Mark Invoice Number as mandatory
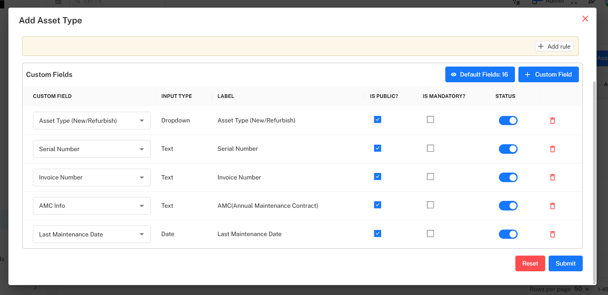 (430, 176)
